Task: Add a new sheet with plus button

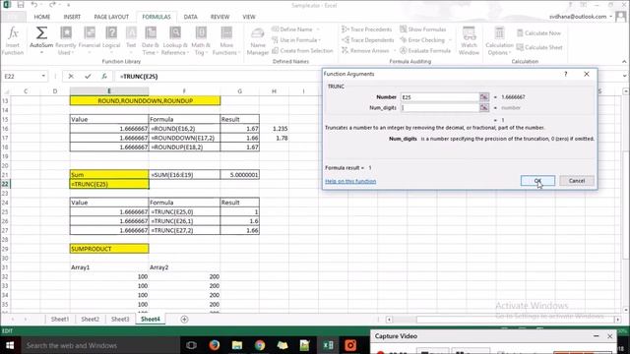Action: (x=184, y=319)
